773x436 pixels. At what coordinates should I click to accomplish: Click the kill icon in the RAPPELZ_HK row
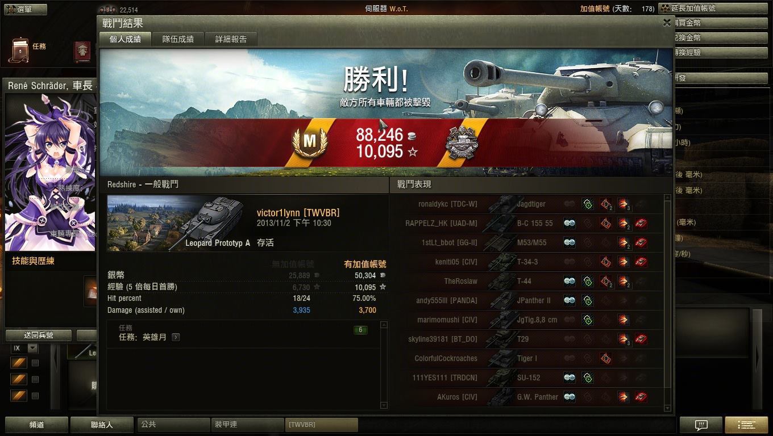[x=641, y=223]
